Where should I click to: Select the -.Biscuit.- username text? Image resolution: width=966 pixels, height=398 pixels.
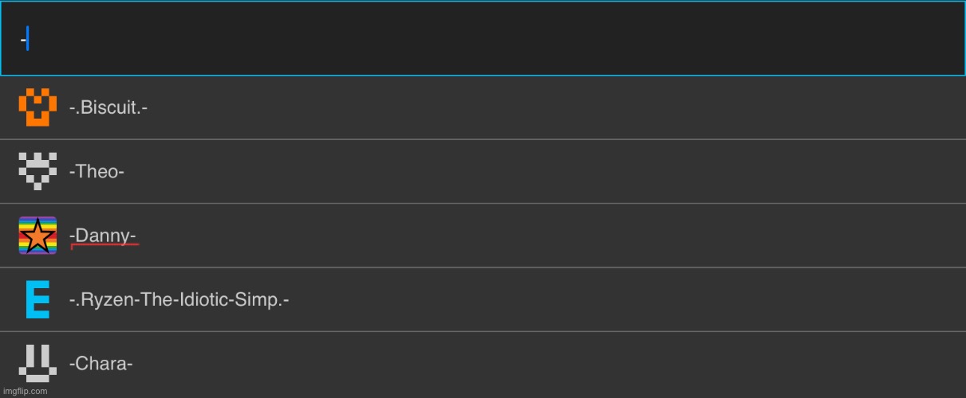click(x=108, y=108)
